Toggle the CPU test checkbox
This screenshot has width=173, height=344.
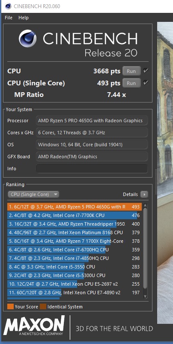pos(146,71)
